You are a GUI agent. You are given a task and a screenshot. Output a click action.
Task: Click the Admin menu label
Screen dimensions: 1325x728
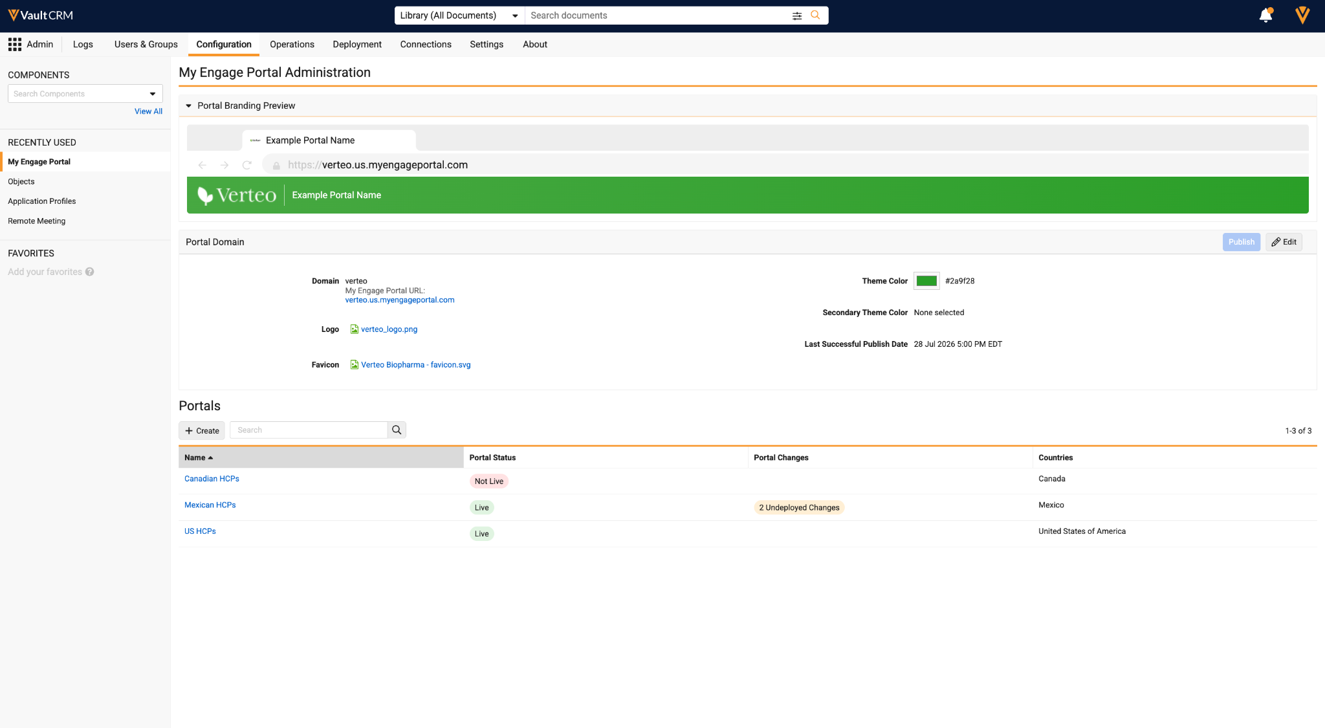coord(40,44)
